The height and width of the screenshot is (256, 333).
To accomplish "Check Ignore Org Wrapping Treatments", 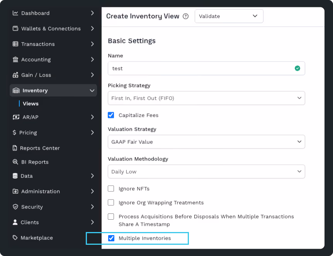I will pos(111,202).
